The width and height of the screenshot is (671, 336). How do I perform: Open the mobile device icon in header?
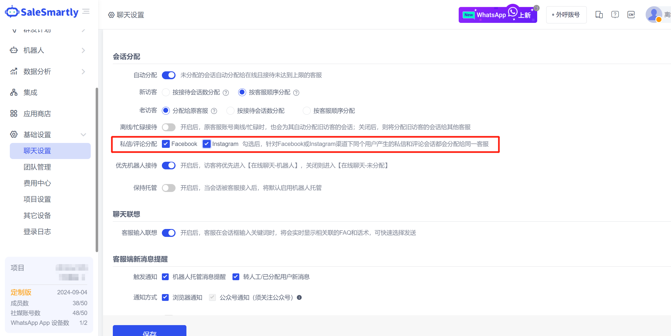(599, 15)
